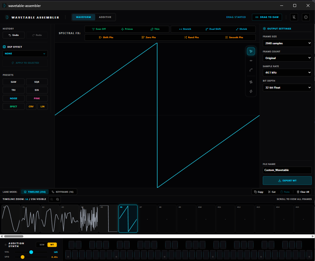Switch lane mode to Keyframe (16)
Viewport: 315px width, 261px height.
63,192
